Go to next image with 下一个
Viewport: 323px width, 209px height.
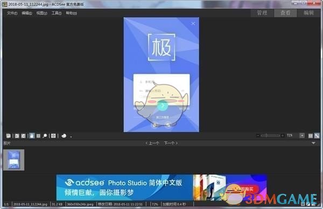point(171,143)
